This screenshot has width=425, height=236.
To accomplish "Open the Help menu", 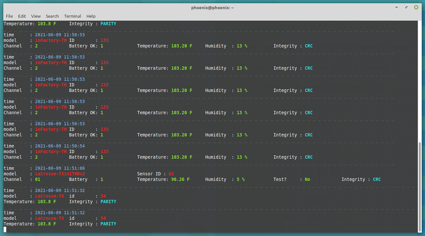I will tap(91, 16).
